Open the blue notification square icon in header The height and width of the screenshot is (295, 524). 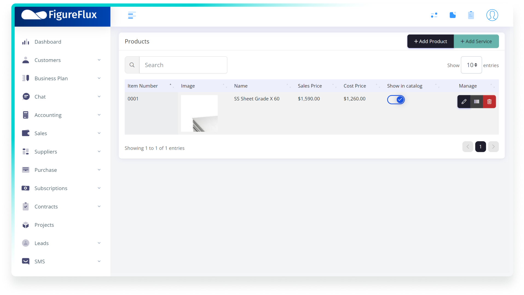[453, 15]
